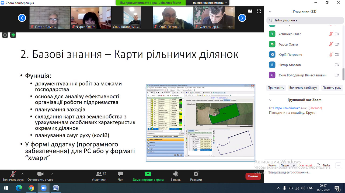Open Google Chrome from taskbar
Viewport: 345px width, 193px height.
click(31, 188)
